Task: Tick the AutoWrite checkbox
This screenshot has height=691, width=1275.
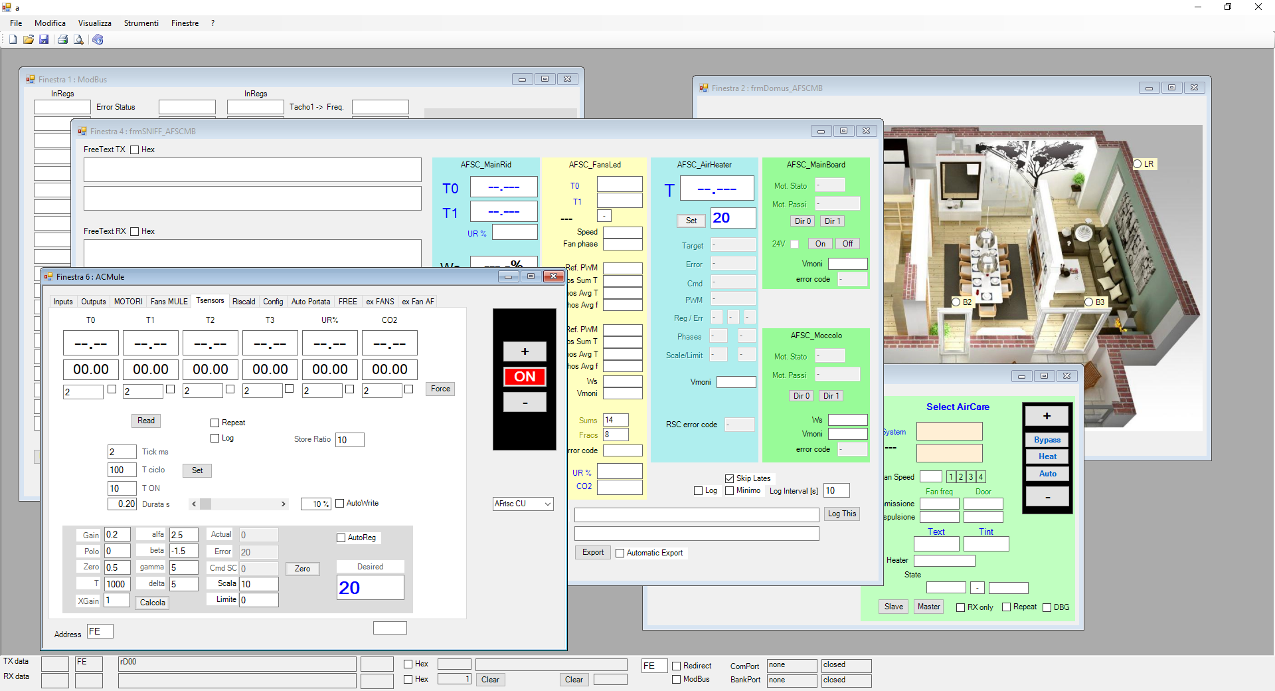Action: click(340, 504)
